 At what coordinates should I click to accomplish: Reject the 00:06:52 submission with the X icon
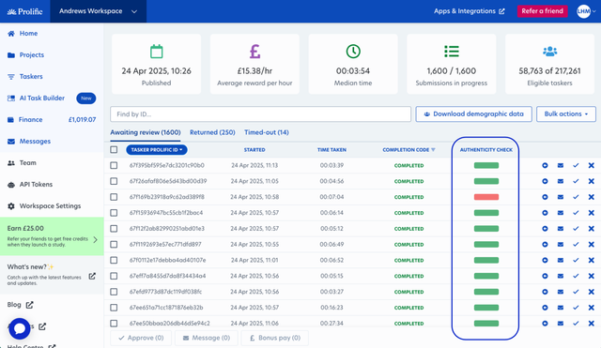click(591, 261)
